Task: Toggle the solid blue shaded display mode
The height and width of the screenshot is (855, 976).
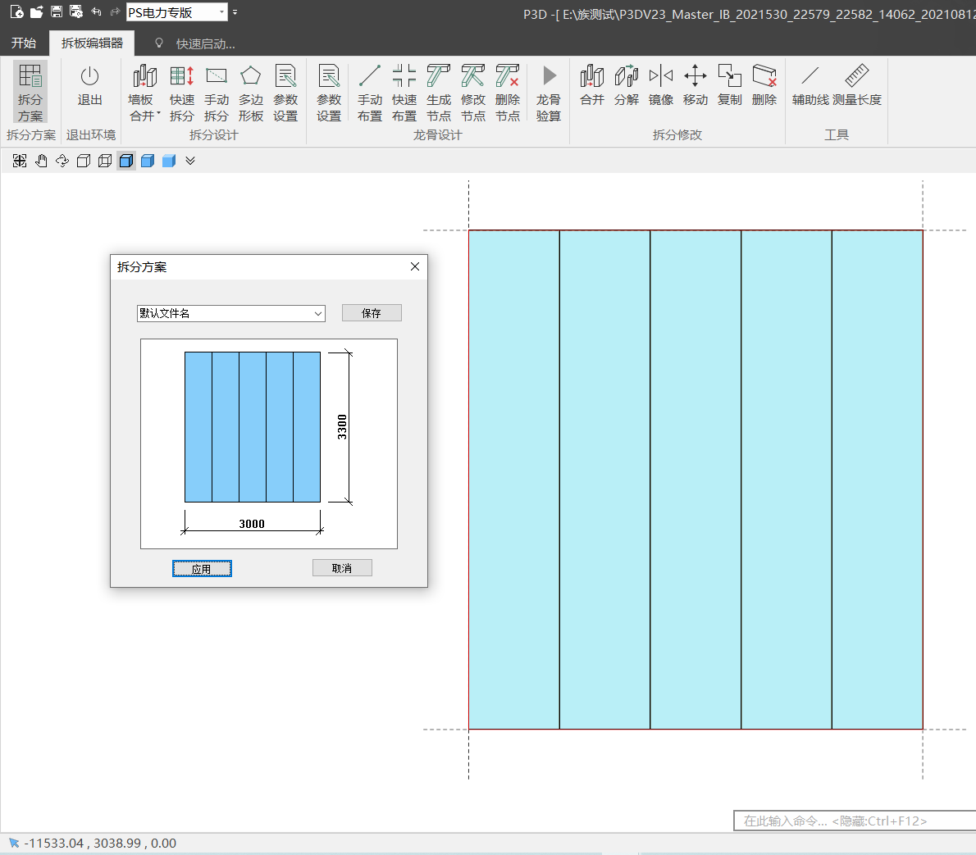Action: [x=169, y=161]
